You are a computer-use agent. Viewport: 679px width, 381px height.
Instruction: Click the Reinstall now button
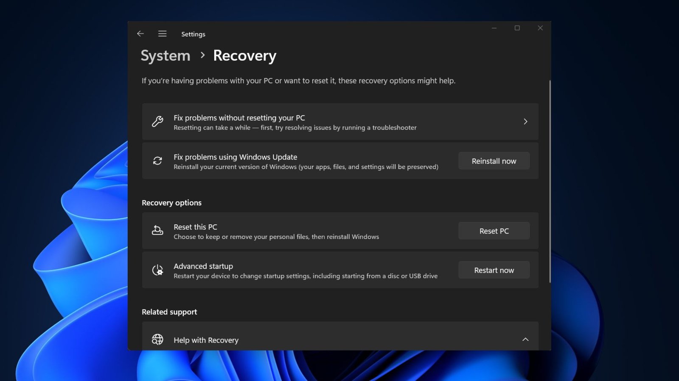click(x=494, y=161)
